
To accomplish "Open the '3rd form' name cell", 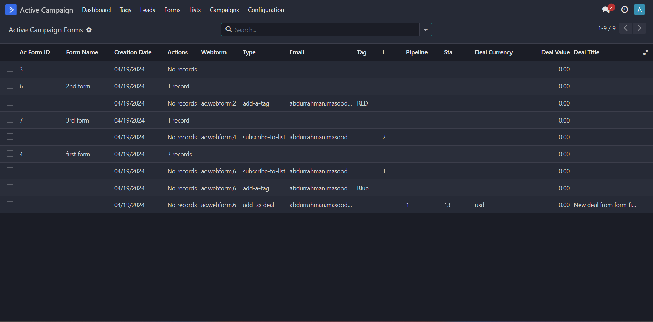I will coord(78,120).
